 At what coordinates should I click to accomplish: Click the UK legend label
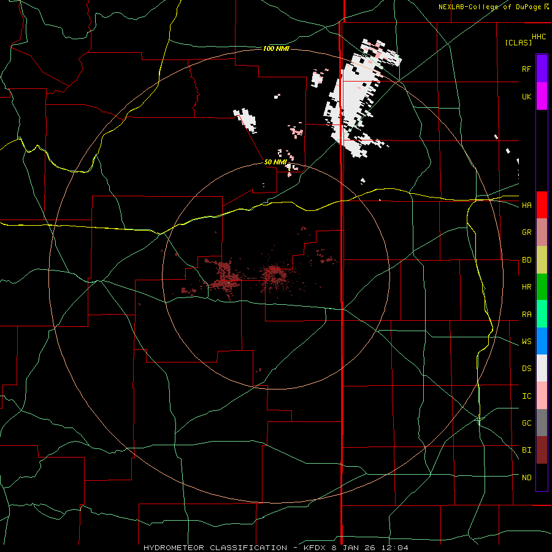pos(526,96)
